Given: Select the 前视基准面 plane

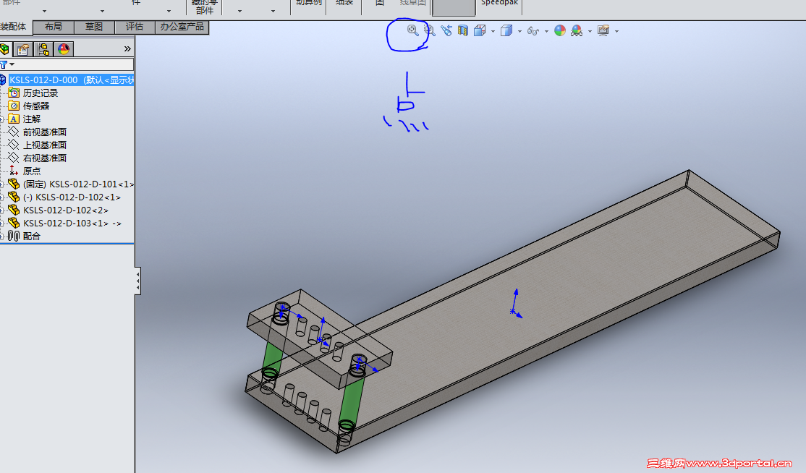Looking at the screenshot, I should (x=45, y=132).
